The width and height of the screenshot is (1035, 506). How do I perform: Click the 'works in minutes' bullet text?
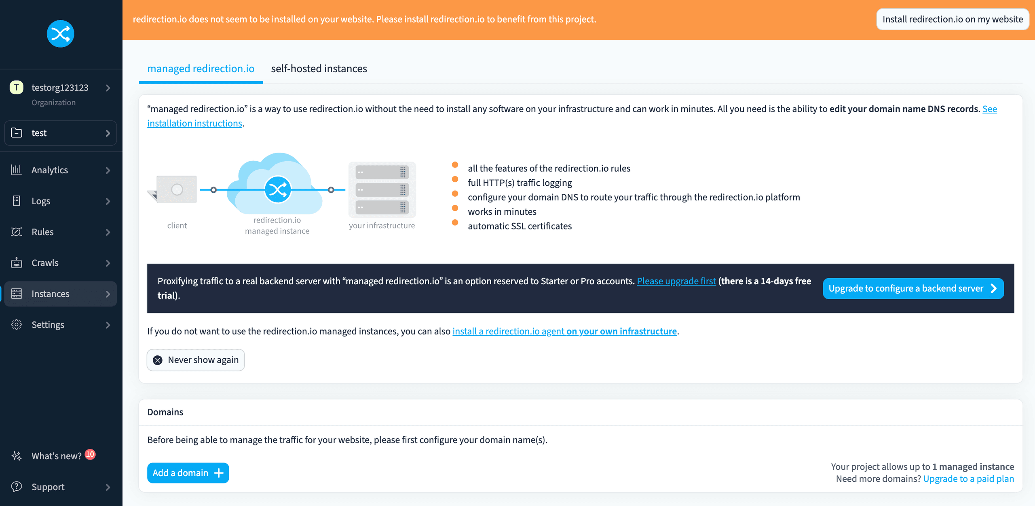tap(502, 212)
